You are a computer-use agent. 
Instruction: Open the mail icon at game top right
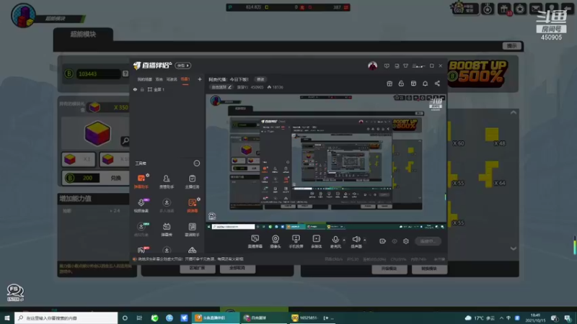pyautogui.click(x=535, y=9)
